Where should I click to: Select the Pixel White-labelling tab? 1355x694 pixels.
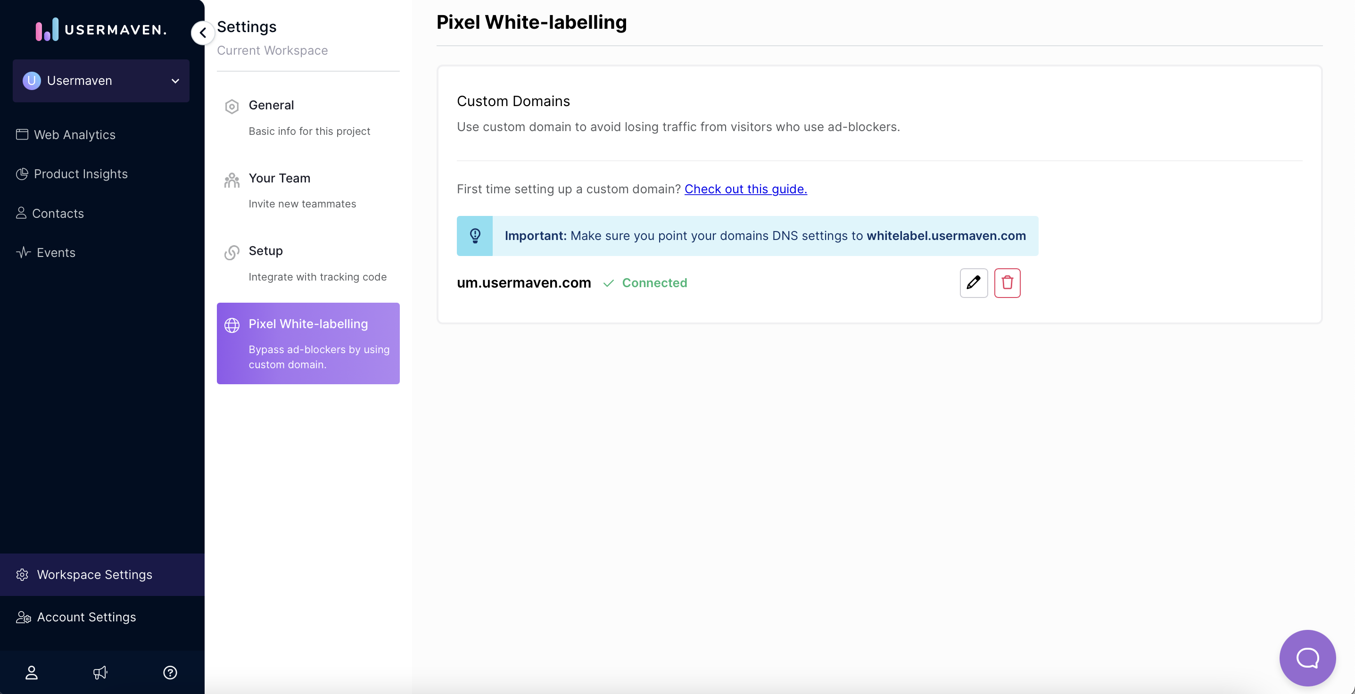[308, 344]
